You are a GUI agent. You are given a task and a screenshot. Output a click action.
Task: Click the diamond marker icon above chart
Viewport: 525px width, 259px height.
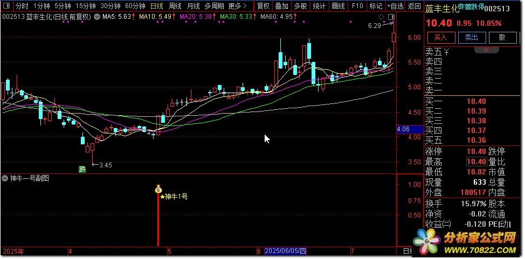382,17
